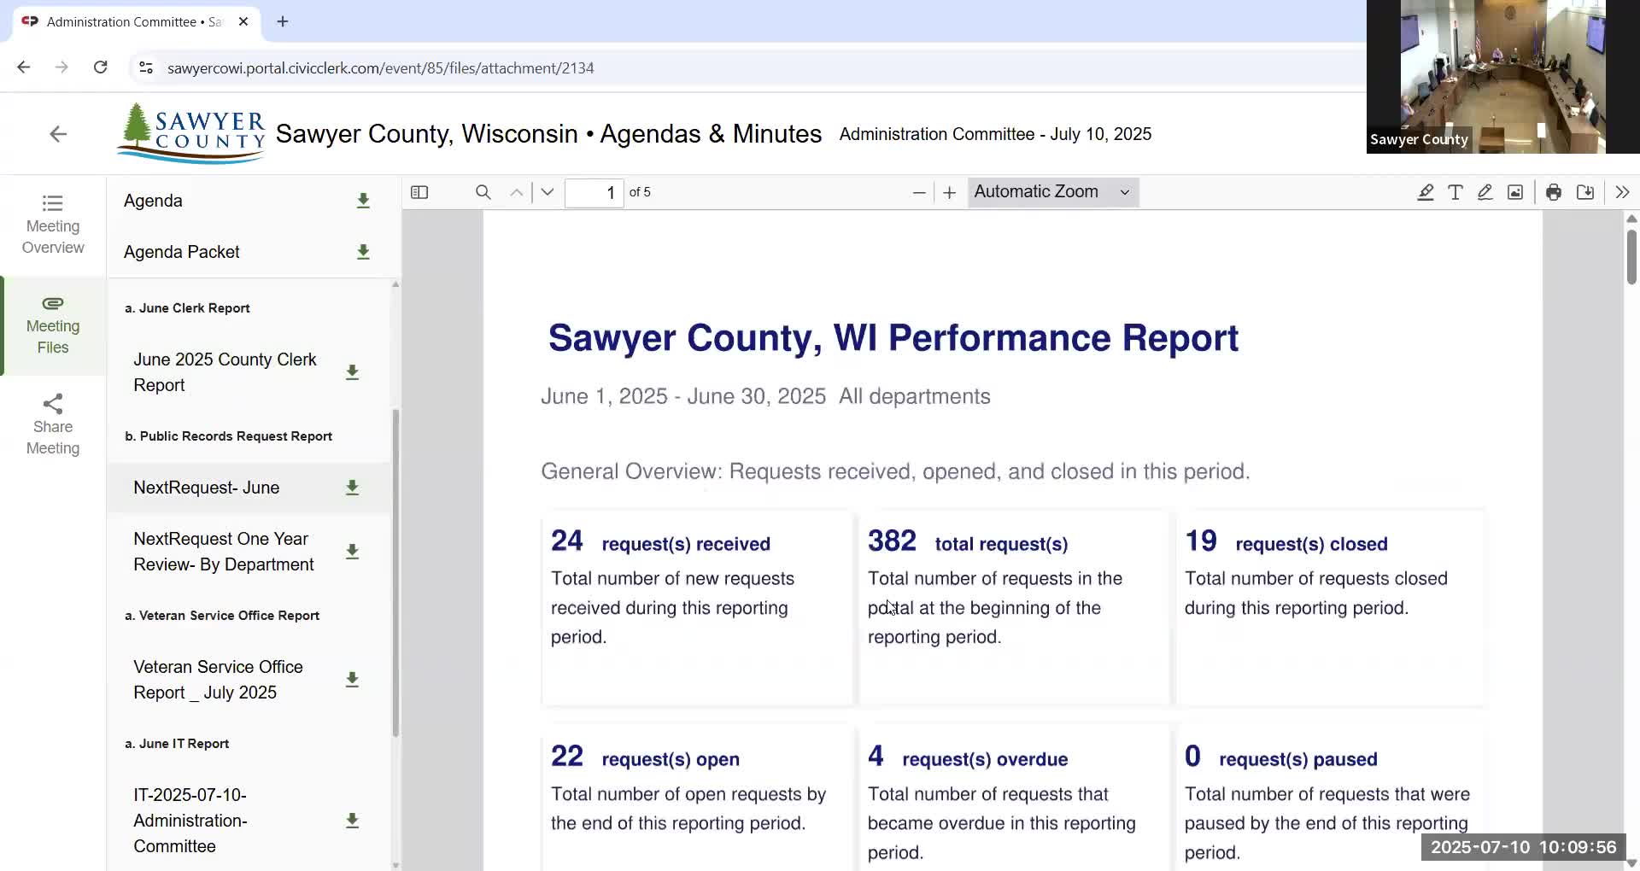Download June 2025 County Clerk Report

click(352, 372)
